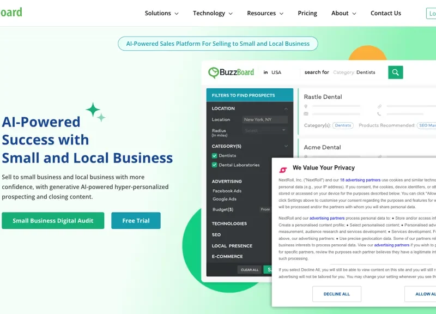Click the Resources chevron arrow
436x314 pixels.
pos(281,14)
